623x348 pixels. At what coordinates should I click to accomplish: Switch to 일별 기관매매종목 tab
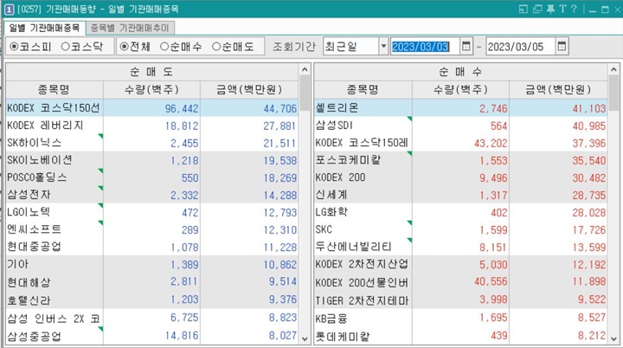point(44,28)
